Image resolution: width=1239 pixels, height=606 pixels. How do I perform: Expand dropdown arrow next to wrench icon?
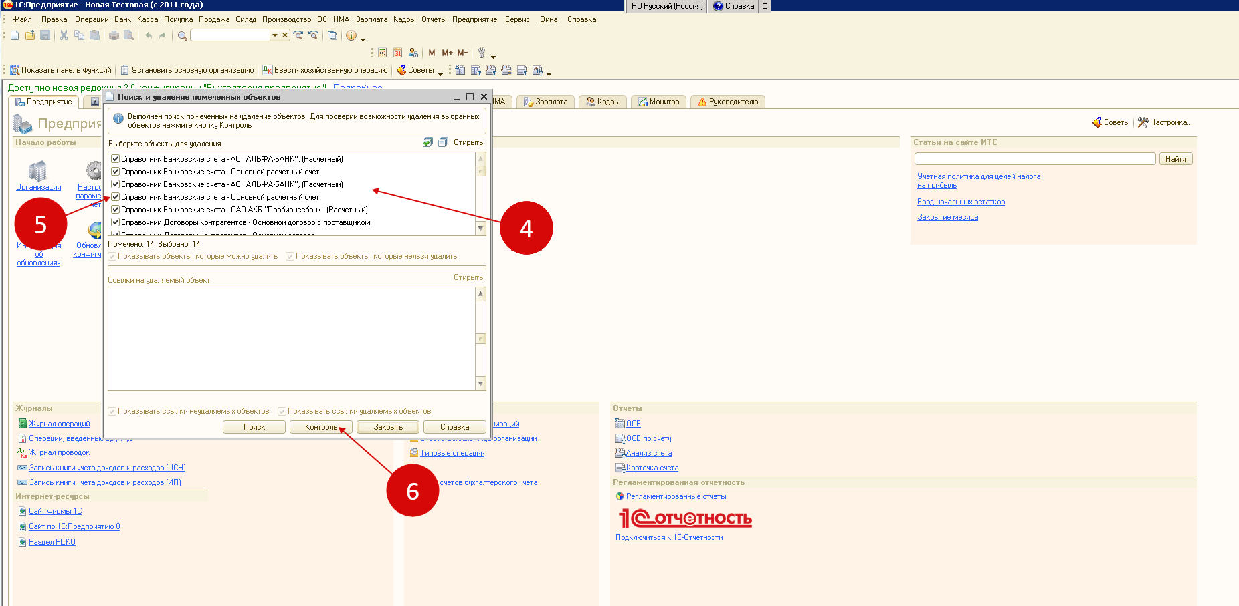tap(493, 57)
